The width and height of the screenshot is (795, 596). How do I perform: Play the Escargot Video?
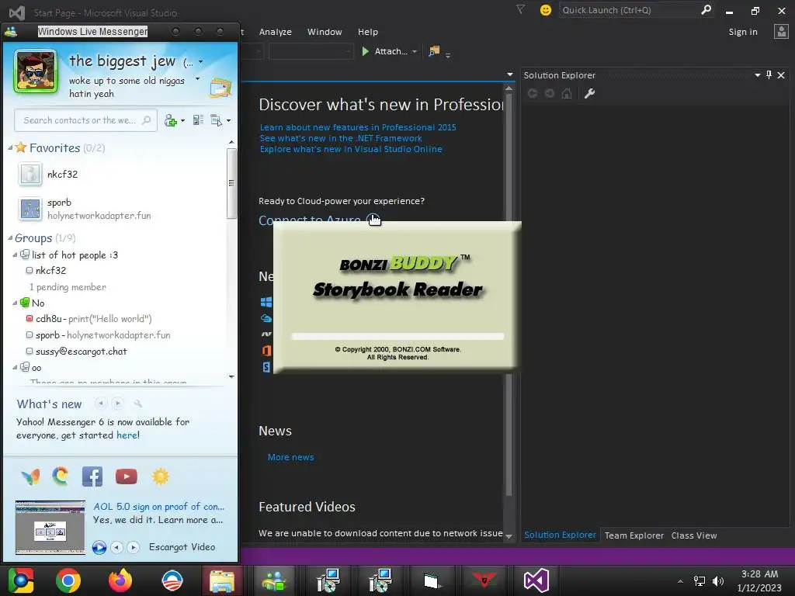[99, 547]
